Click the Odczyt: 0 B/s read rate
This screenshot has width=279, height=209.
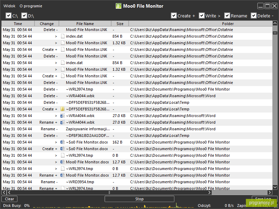coord(216,206)
